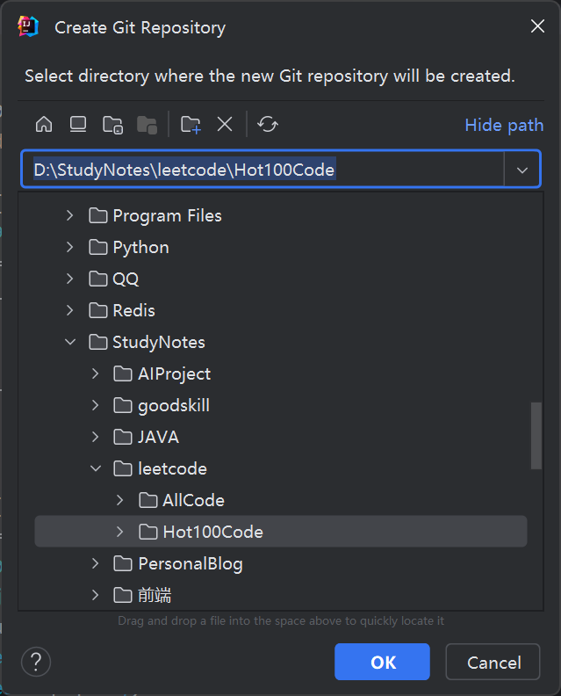Image resolution: width=561 pixels, height=696 pixels.
Task: Click the directory path input field
Action: (263, 170)
